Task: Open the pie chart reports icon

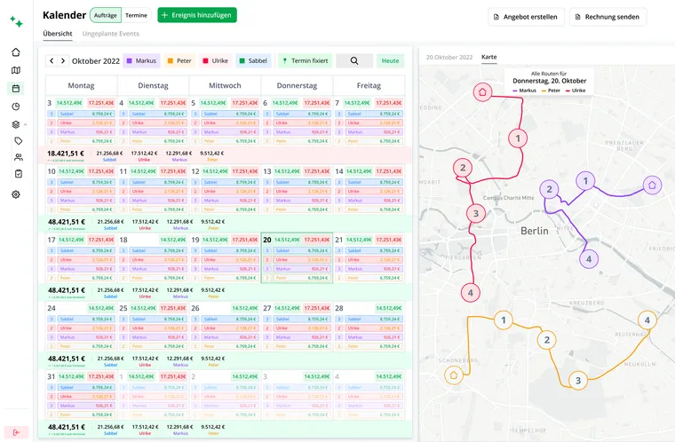Action: pos(16,107)
